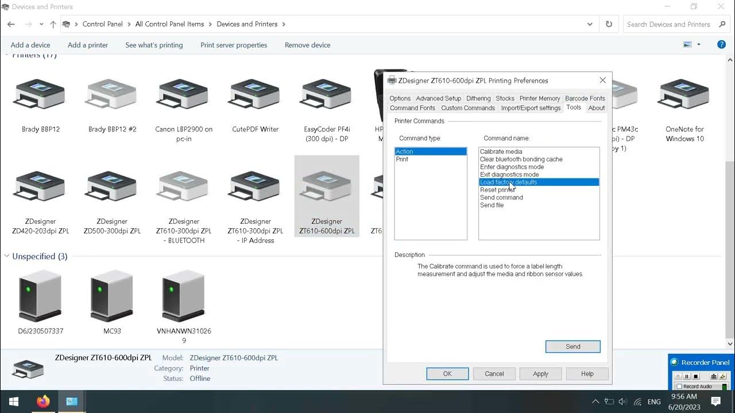Open the Windows Start menu
Viewport: 735px width, 413px height.
14,402
